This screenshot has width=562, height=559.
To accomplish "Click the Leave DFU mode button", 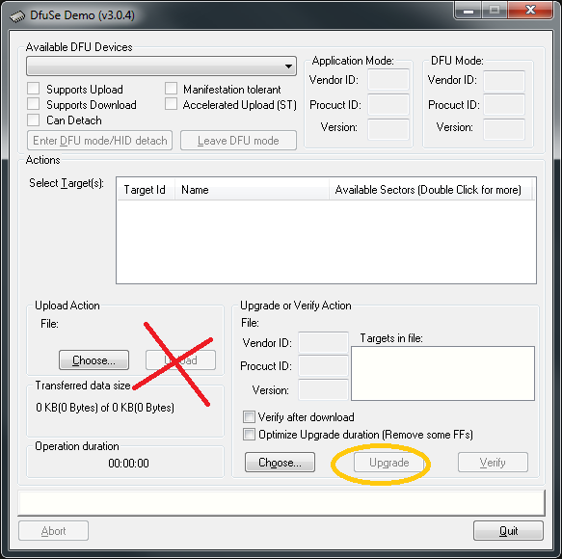I will (238, 140).
